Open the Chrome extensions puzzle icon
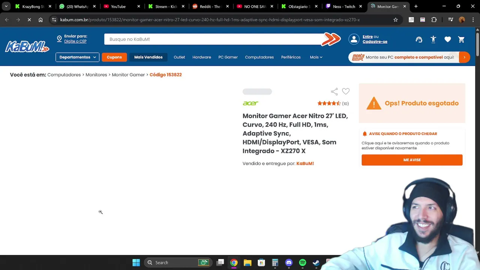Viewport: 480px width, 270px height. 434,20
